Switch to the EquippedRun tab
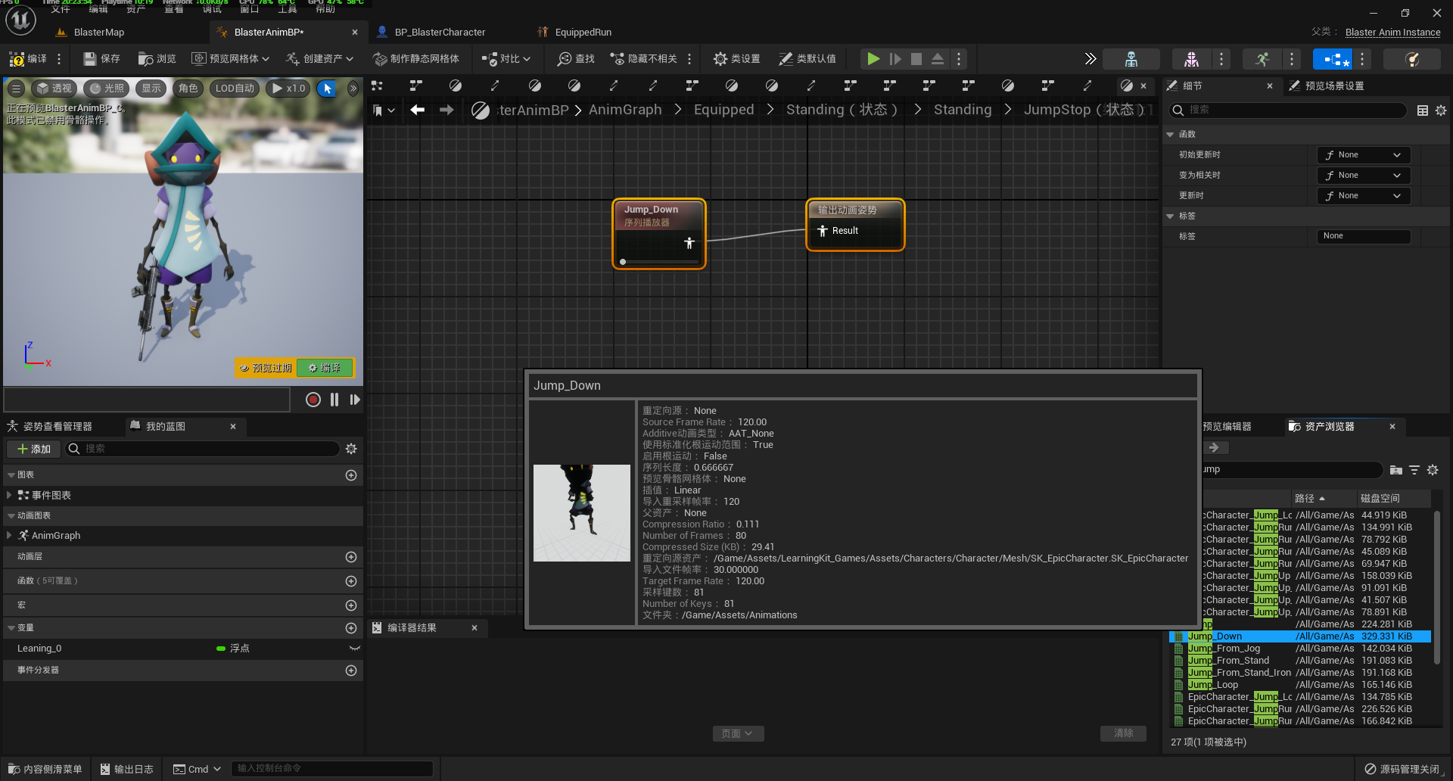This screenshot has width=1453, height=781. click(x=583, y=32)
